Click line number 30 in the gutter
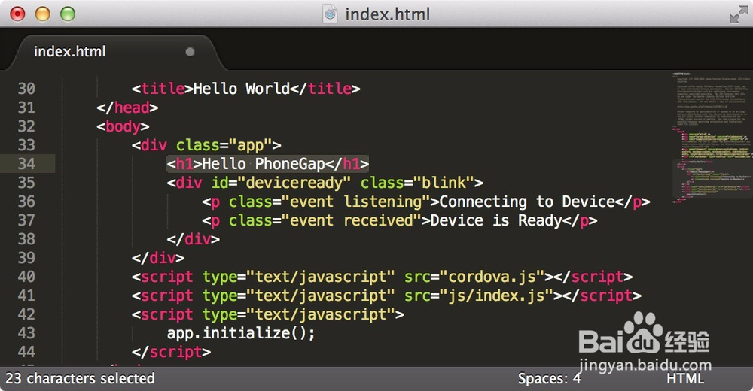The width and height of the screenshot is (753, 391). [26, 89]
